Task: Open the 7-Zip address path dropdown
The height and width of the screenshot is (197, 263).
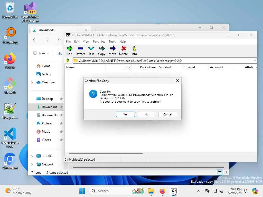Action: click(x=255, y=61)
